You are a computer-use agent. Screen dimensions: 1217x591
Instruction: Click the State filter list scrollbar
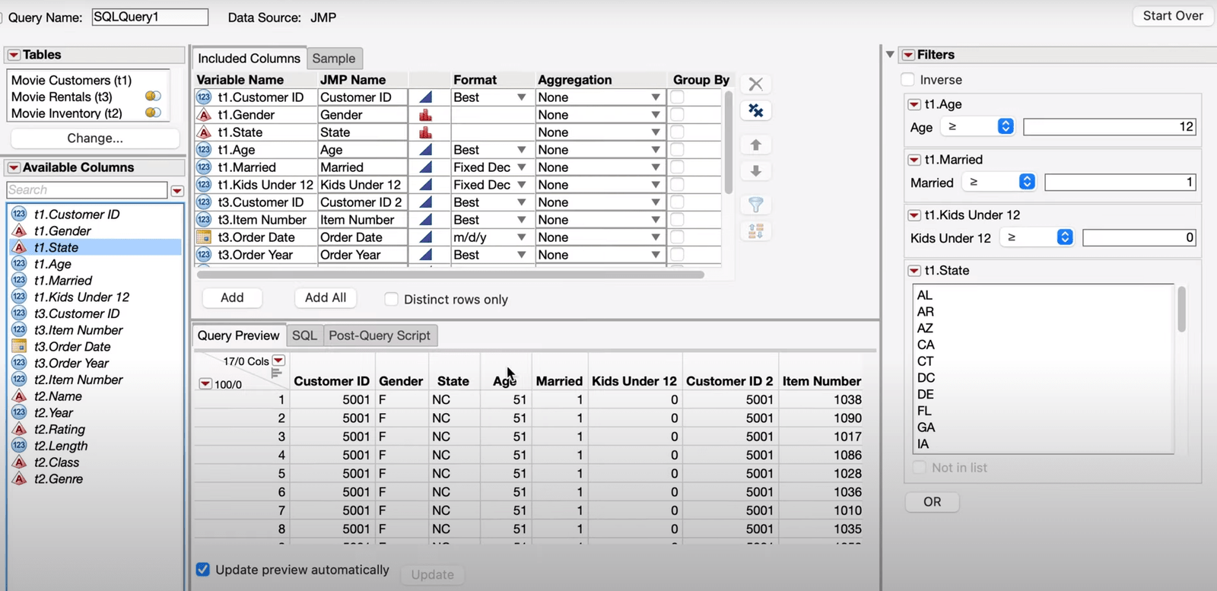coord(1181,310)
